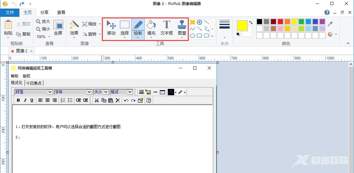
Task: Expand the Effects dropdown arrow
Action: pyautogui.click(x=74, y=38)
